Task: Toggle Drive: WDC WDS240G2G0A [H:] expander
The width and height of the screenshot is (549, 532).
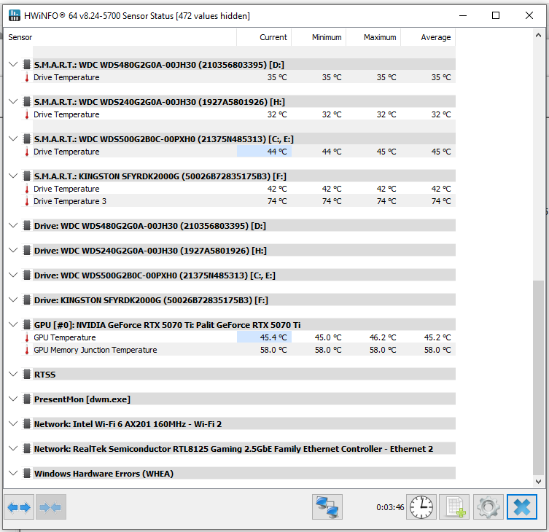Action: (x=13, y=250)
